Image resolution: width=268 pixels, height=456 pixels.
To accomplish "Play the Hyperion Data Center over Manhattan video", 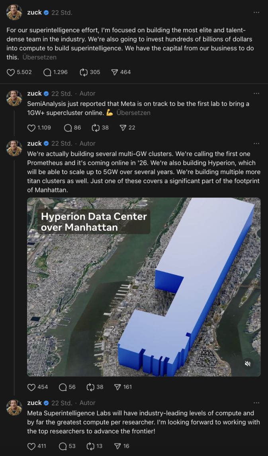I will [x=144, y=287].
